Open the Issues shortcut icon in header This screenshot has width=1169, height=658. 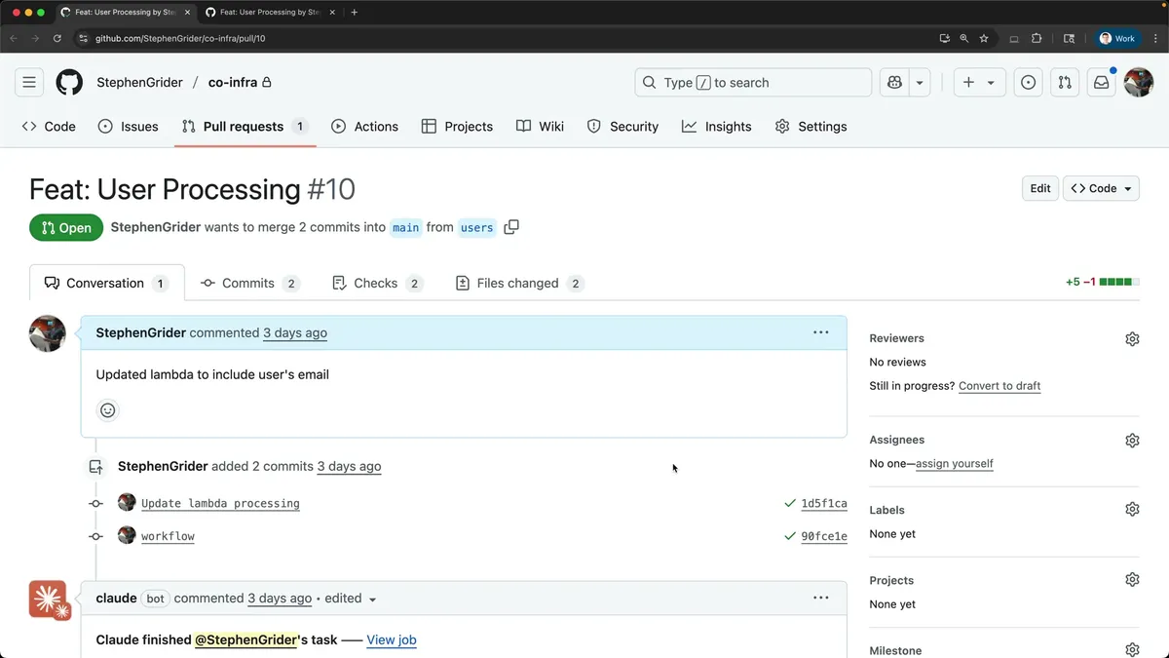point(1028,83)
